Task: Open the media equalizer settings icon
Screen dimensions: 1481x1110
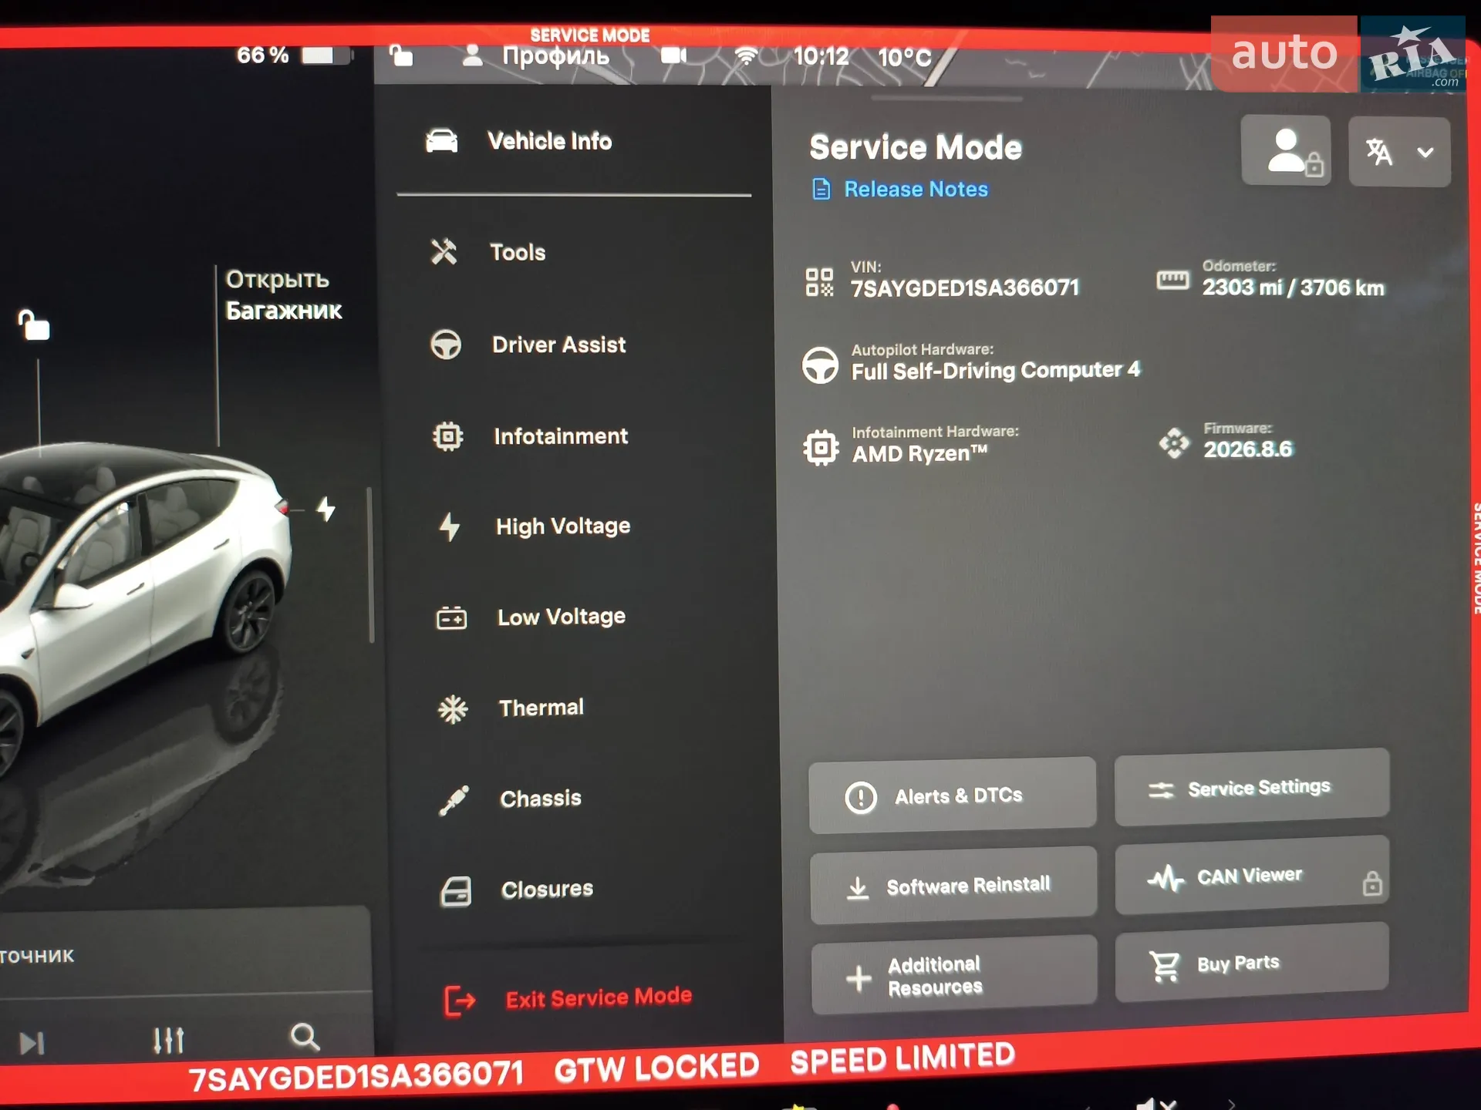Action: pyautogui.click(x=169, y=1040)
